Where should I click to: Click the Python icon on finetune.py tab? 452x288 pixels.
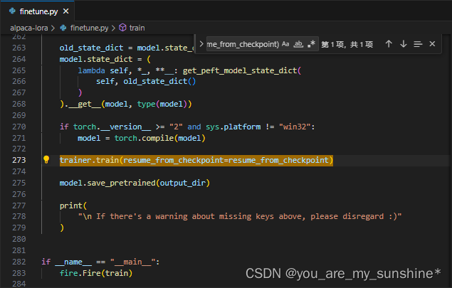[12, 11]
